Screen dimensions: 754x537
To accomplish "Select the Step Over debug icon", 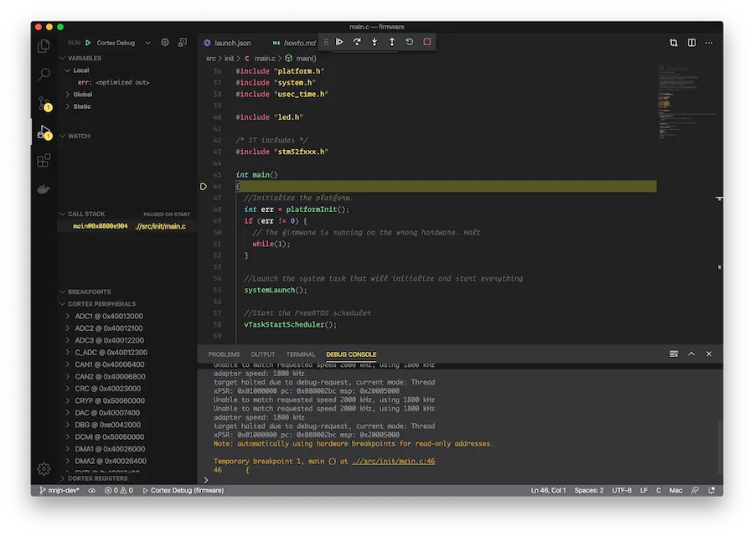I will pyautogui.click(x=357, y=42).
